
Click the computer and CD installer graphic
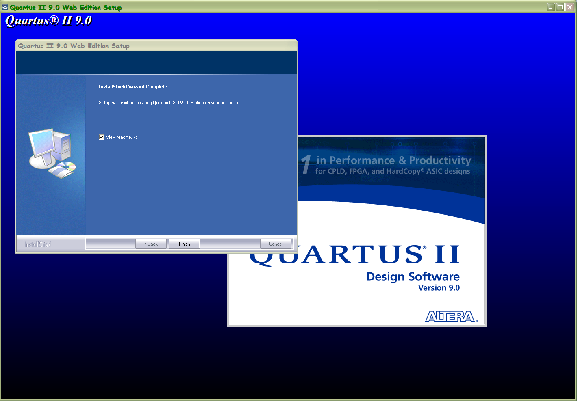click(x=52, y=153)
